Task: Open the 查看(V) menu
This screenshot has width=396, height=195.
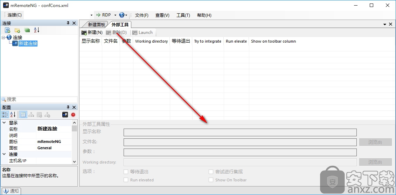Action: pyautogui.click(x=162, y=15)
